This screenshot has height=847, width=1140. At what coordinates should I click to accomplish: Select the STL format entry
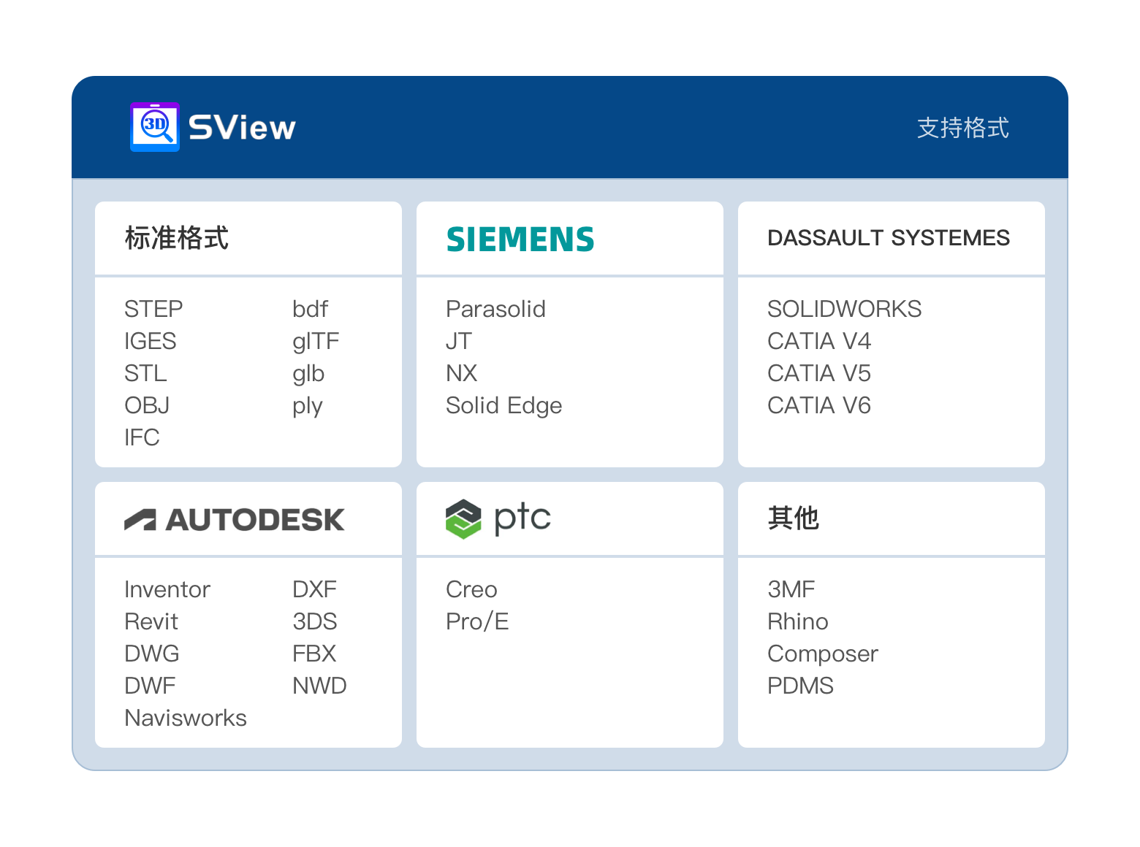coord(145,373)
